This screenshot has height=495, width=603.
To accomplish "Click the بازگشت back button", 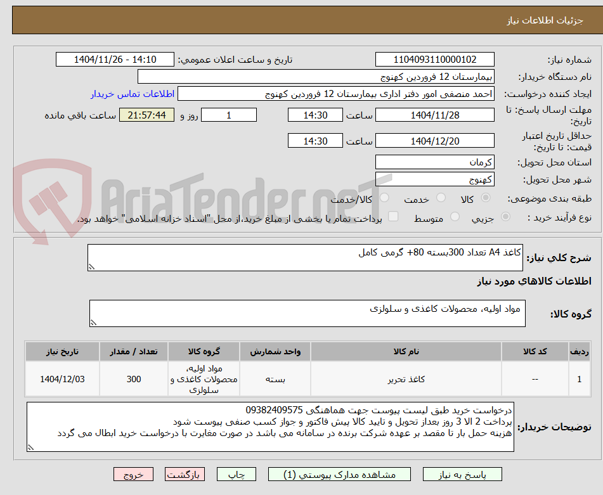I will click(185, 474).
